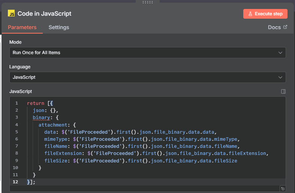295x193 pixels.
Task: Toggle the side panel icon above code editor
Action: pyautogui.click(x=283, y=91)
